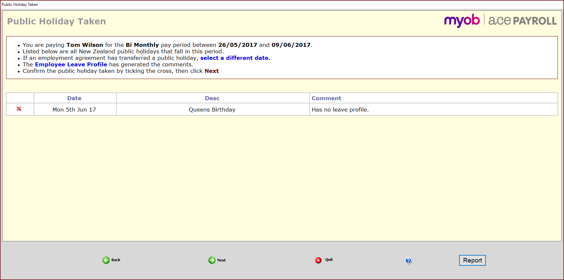564x280 pixels.
Task: Select the 'Queens Birthday' description cell
Action: [213, 110]
